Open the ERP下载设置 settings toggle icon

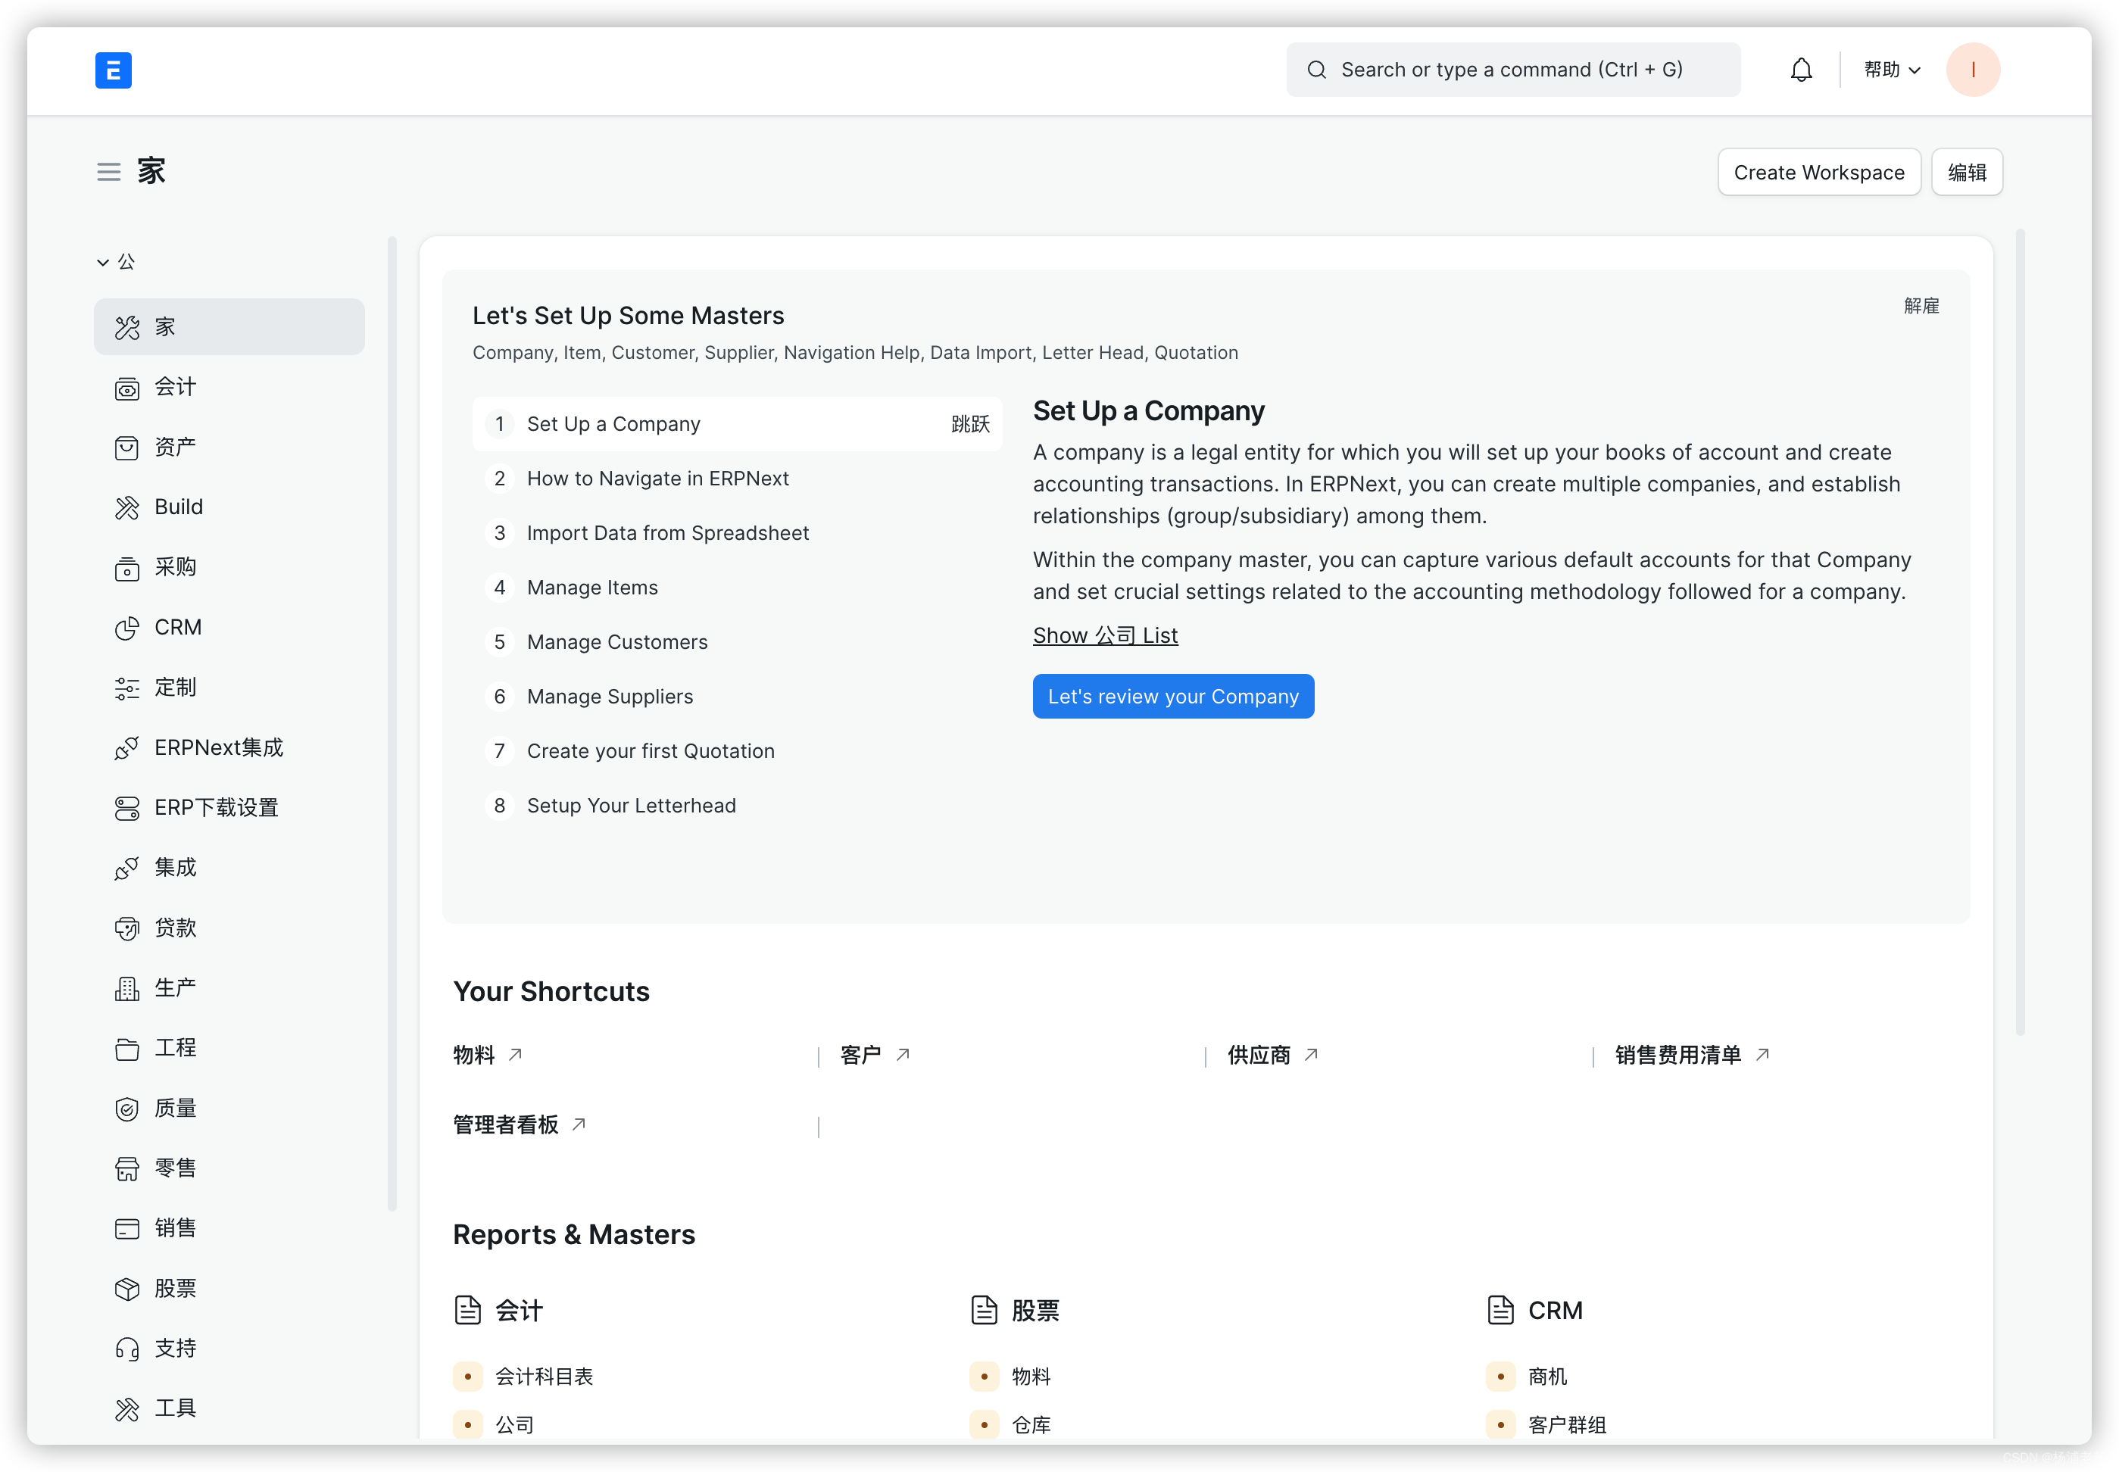[x=127, y=808]
